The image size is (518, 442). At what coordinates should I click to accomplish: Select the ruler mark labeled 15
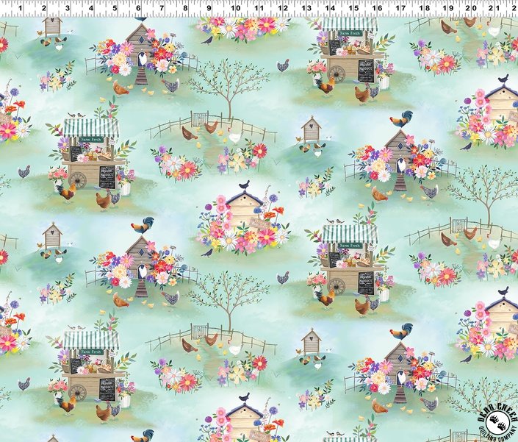click(x=353, y=9)
